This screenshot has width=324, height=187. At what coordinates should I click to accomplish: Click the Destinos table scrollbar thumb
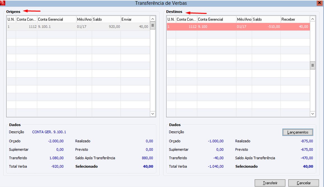[x=313, y=65]
